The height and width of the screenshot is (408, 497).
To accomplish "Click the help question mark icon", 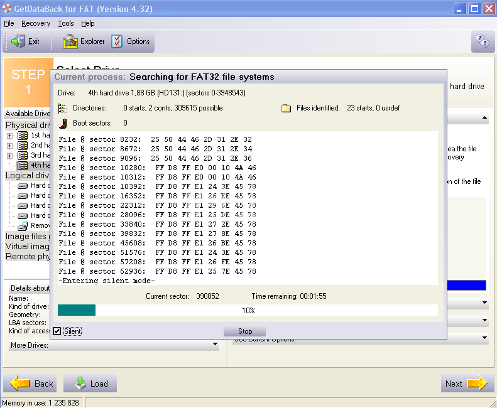I will click(482, 41).
